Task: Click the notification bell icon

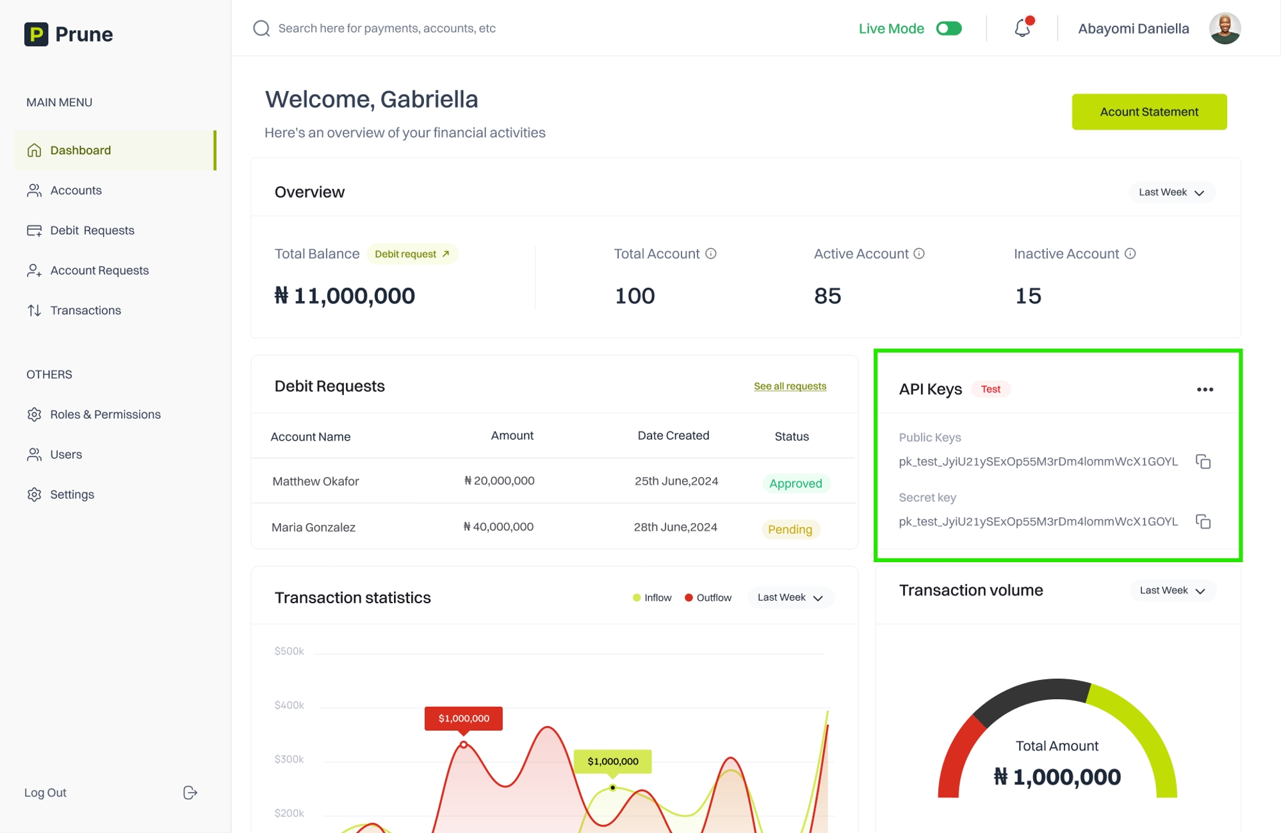Action: [1022, 28]
